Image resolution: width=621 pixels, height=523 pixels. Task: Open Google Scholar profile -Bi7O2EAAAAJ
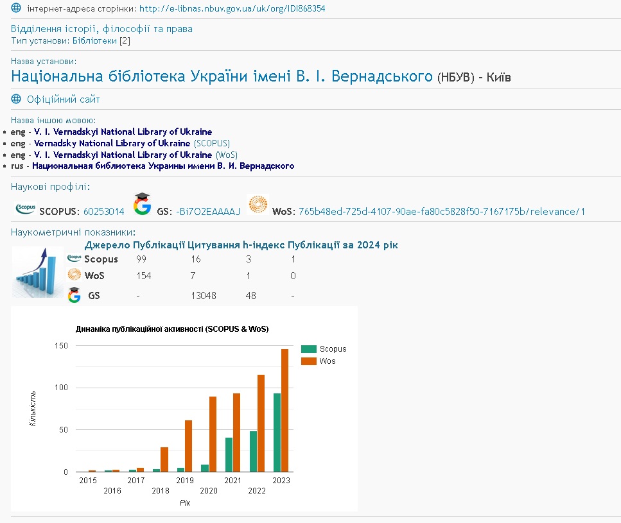[x=208, y=212]
